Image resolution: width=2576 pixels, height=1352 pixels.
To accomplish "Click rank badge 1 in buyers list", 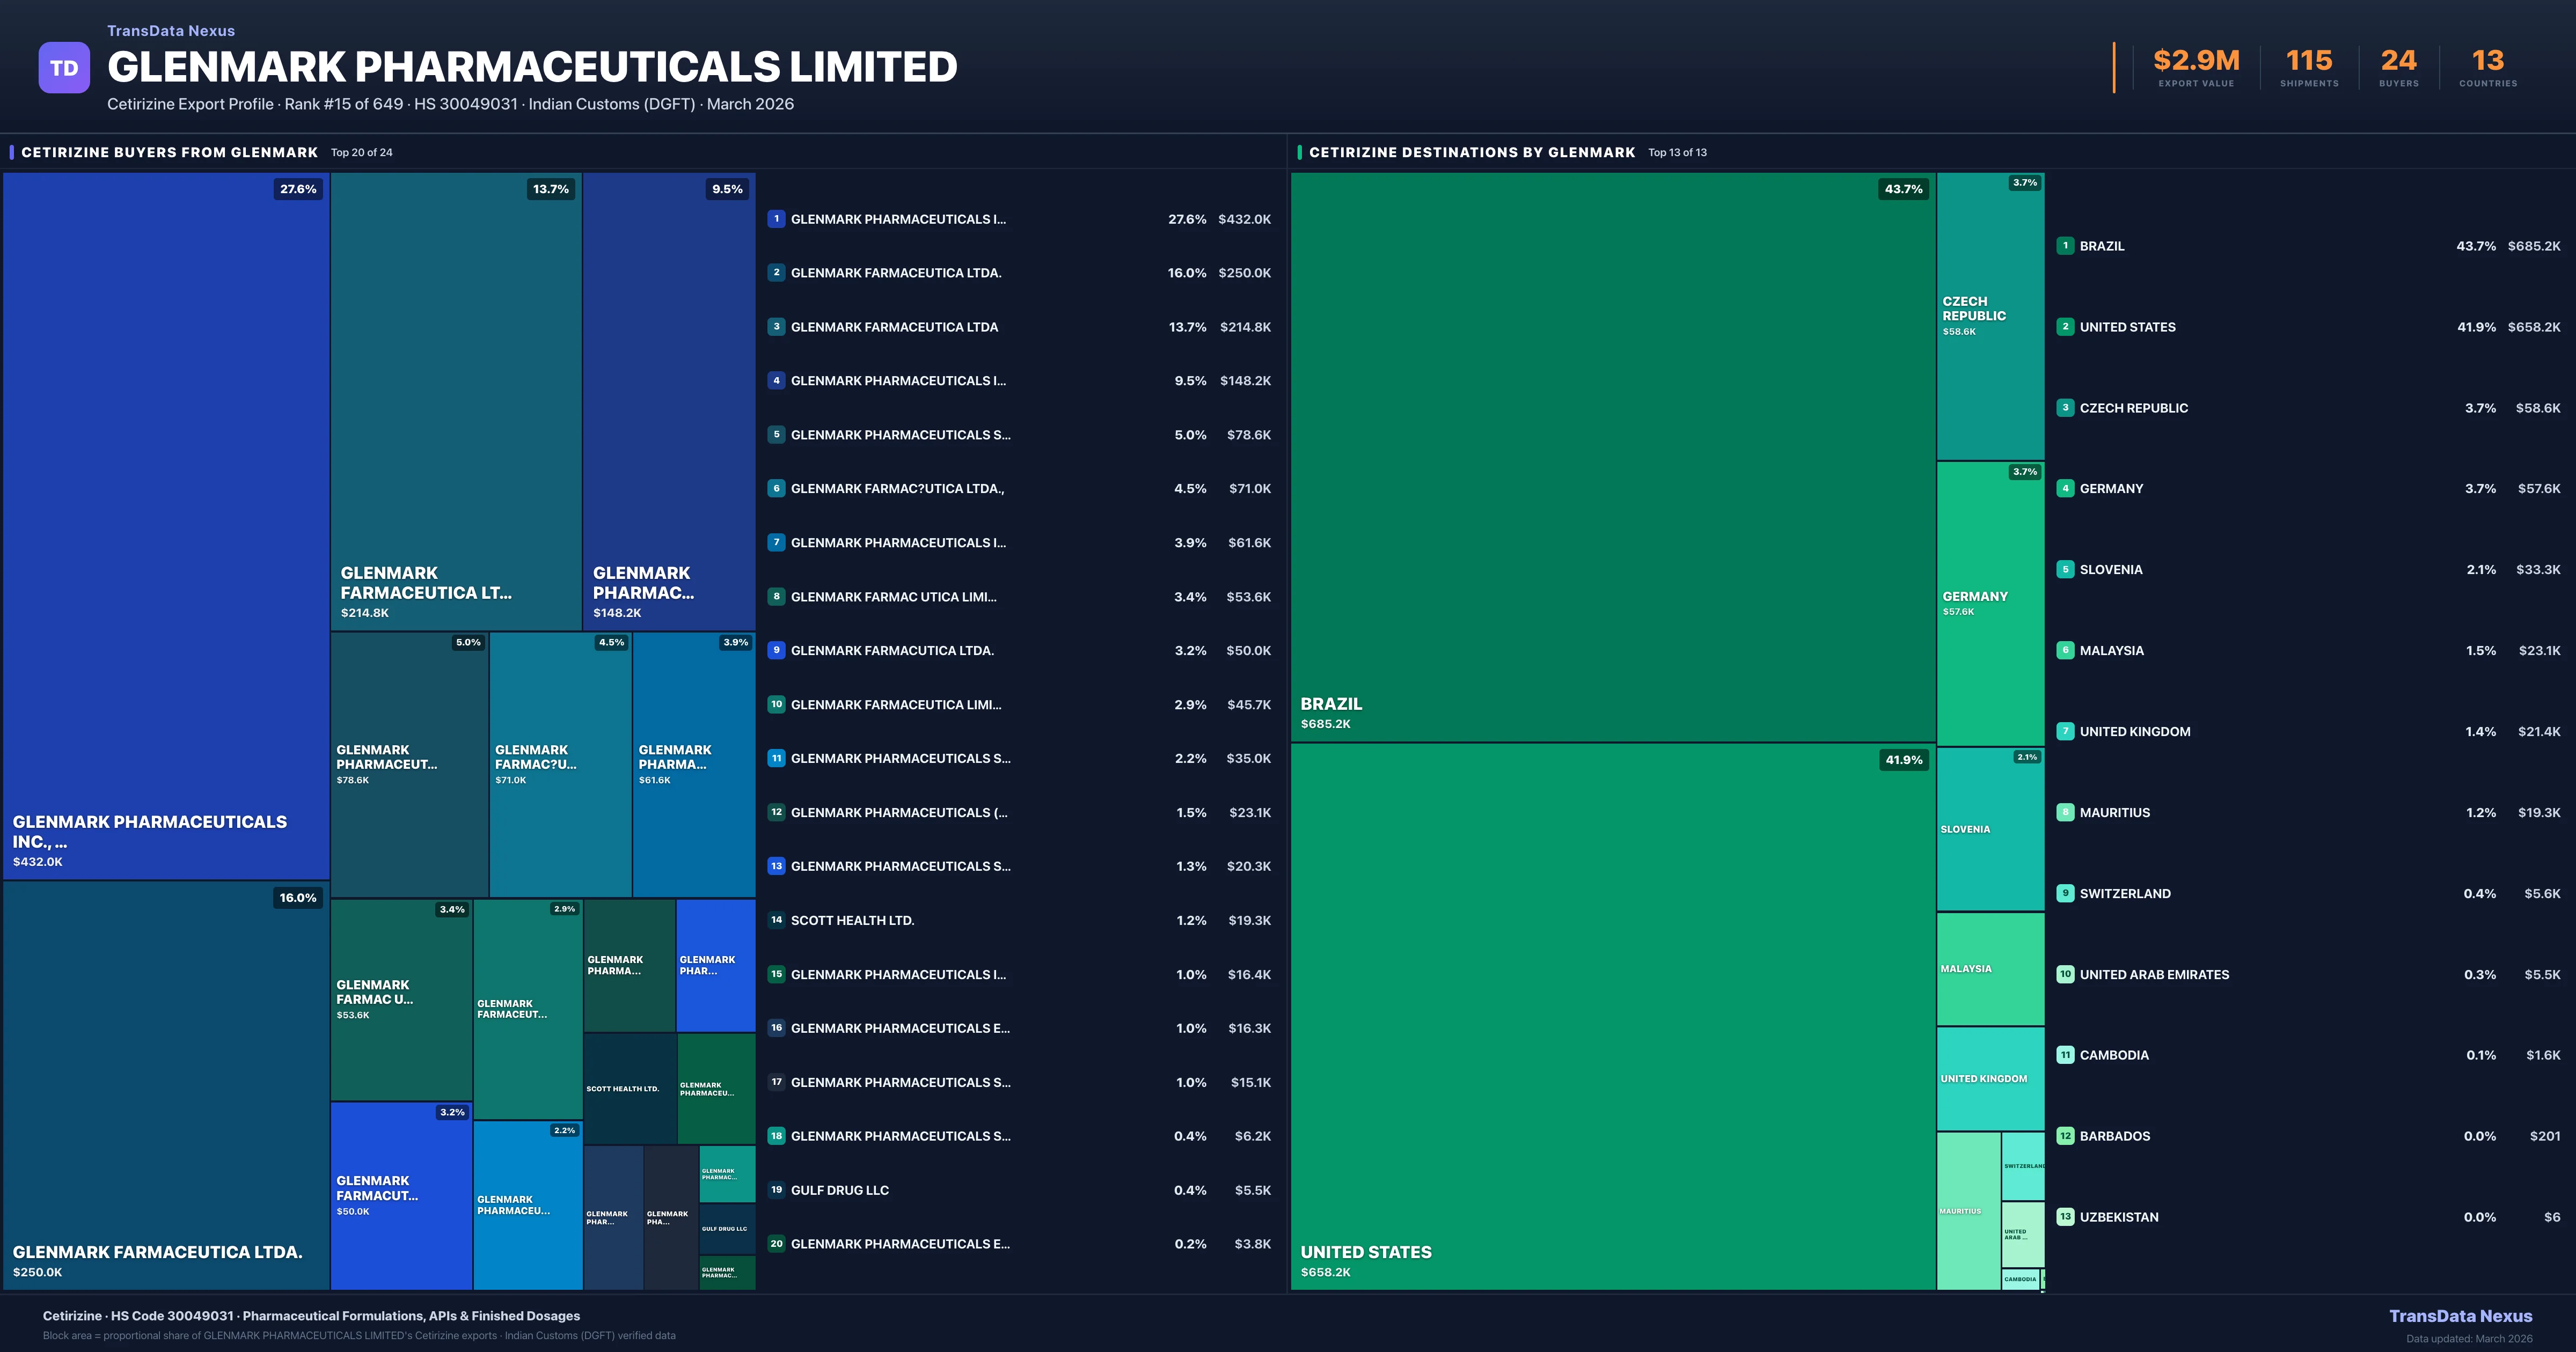I will point(776,219).
